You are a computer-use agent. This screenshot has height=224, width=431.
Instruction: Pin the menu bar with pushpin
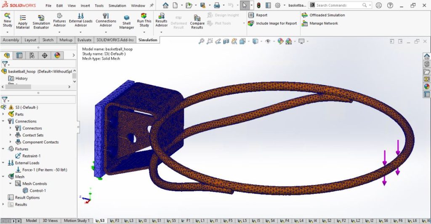(151, 5)
